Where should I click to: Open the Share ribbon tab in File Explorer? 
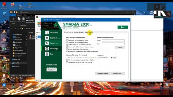tap(25, 15)
